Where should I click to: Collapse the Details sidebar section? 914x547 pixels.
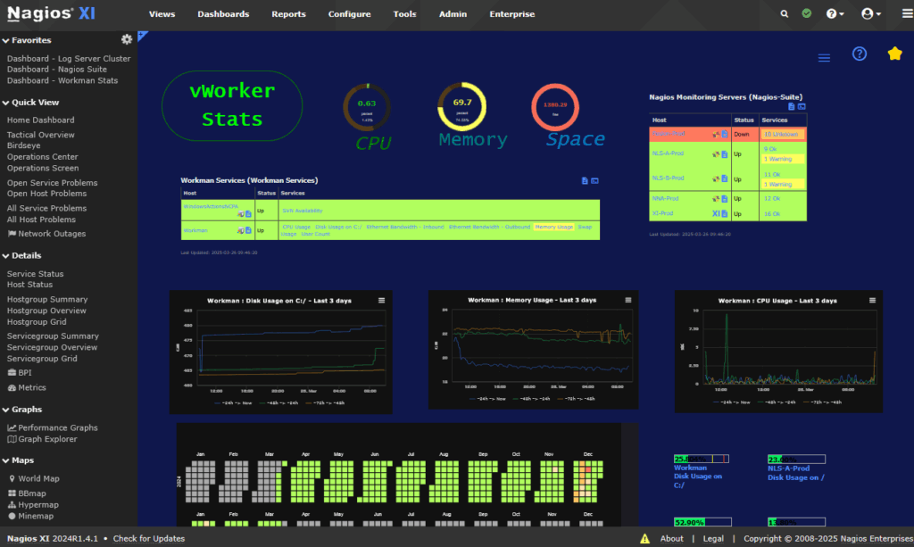5,256
